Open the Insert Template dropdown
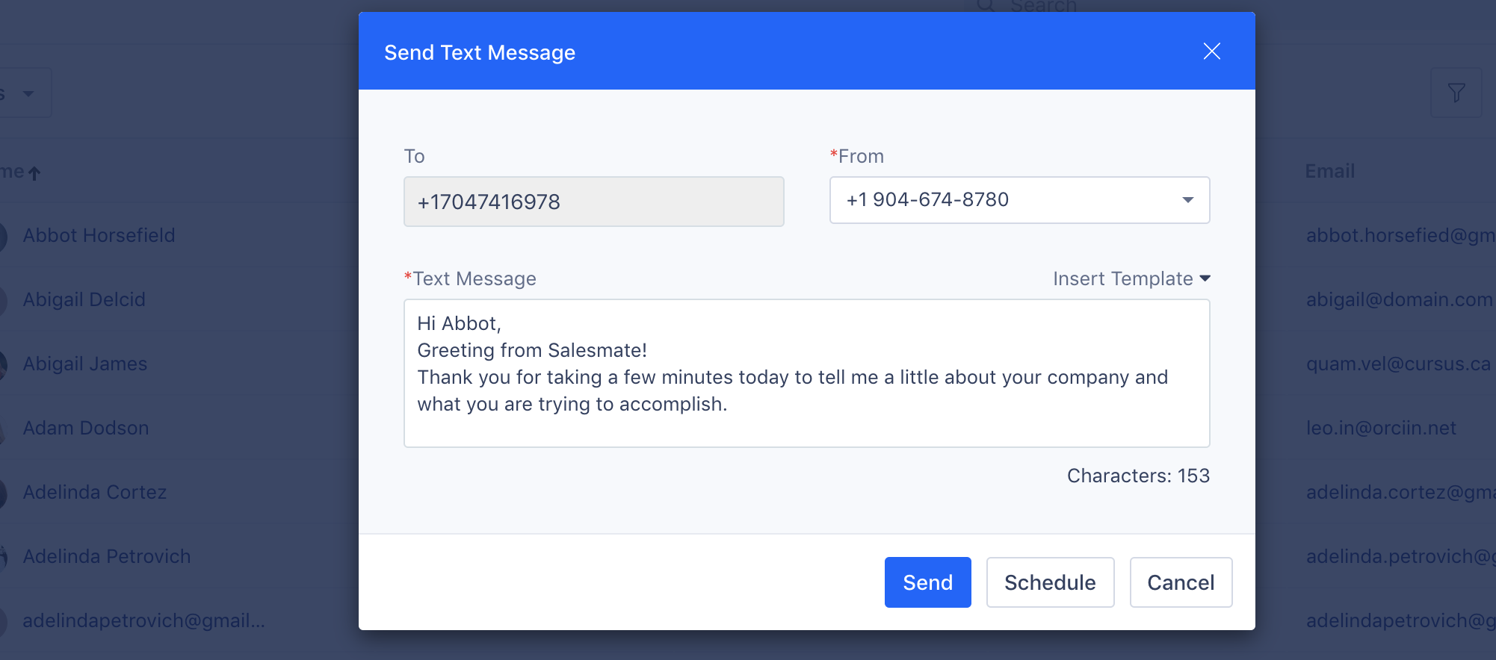This screenshot has height=660, width=1496. click(1131, 278)
